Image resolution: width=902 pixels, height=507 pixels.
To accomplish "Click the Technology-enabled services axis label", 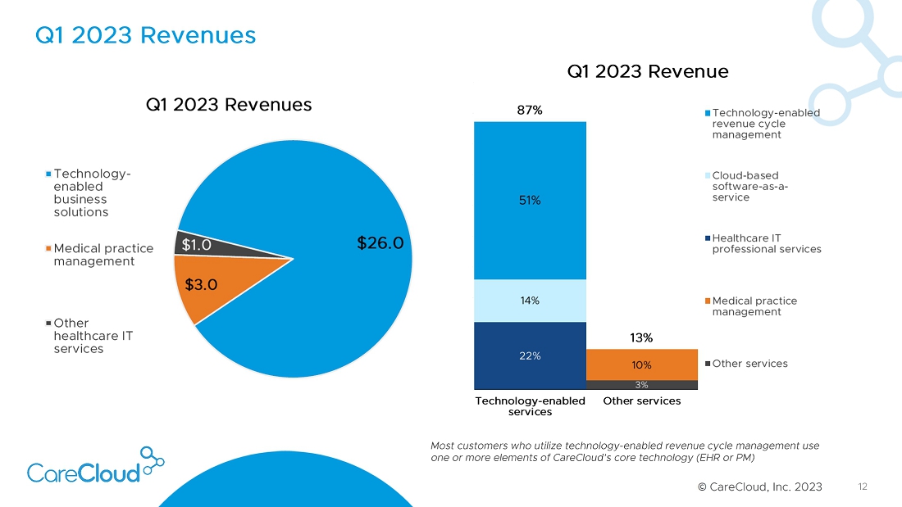I will pyautogui.click(x=530, y=406).
